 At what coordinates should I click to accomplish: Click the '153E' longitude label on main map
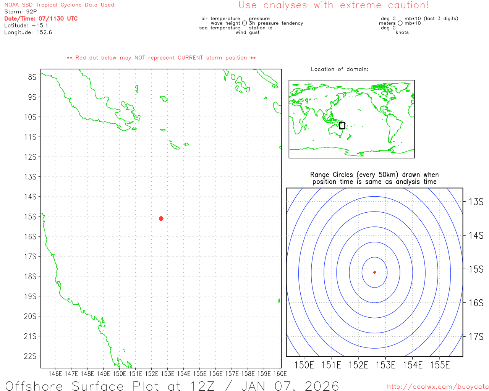(167, 373)
